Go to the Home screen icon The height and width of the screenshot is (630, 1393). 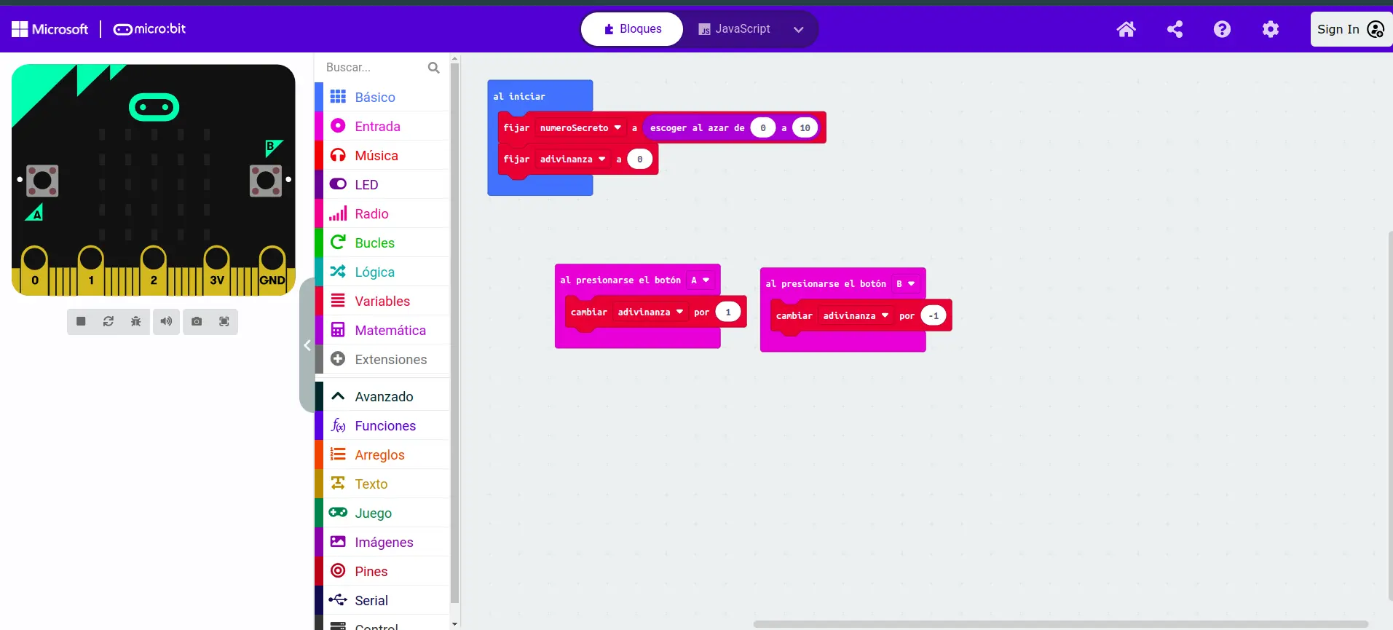click(1126, 29)
